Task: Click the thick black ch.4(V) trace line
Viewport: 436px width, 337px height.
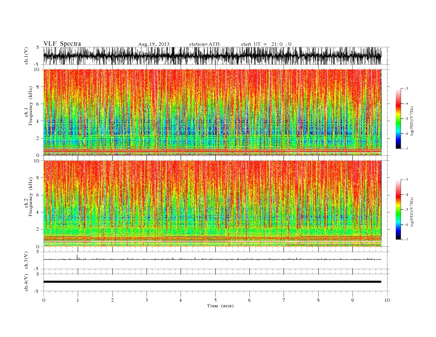Action: click(212, 282)
